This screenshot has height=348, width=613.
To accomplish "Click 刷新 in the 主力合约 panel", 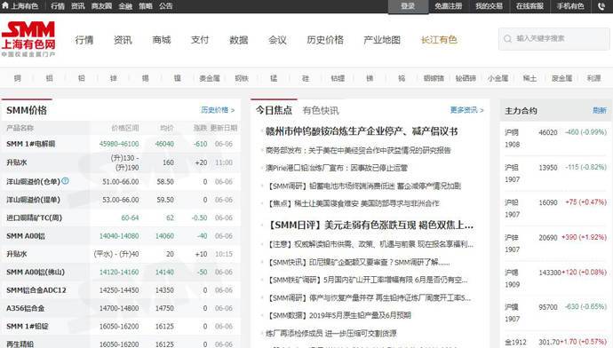I will point(600,111).
